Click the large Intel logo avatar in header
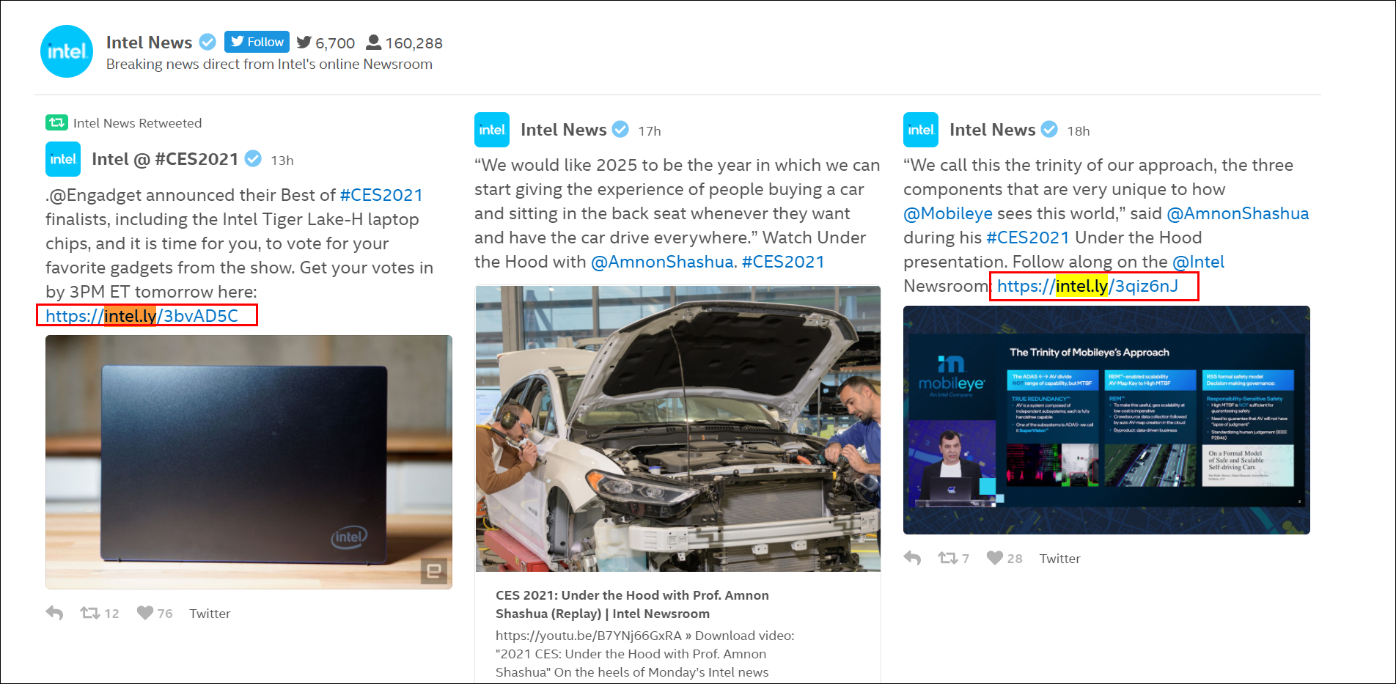 (67, 51)
